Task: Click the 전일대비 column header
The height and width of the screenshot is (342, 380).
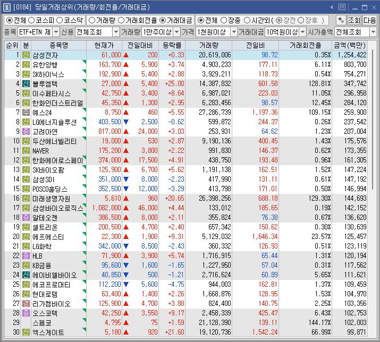Action: coord(140,45)
